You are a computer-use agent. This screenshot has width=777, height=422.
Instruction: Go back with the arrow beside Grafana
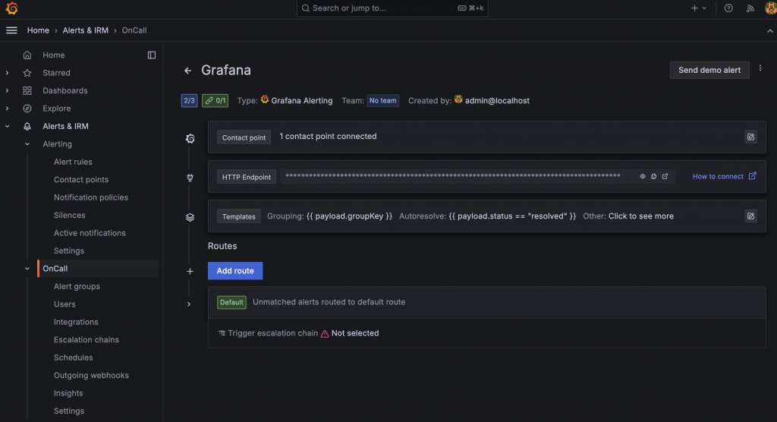tap(188, 71)
